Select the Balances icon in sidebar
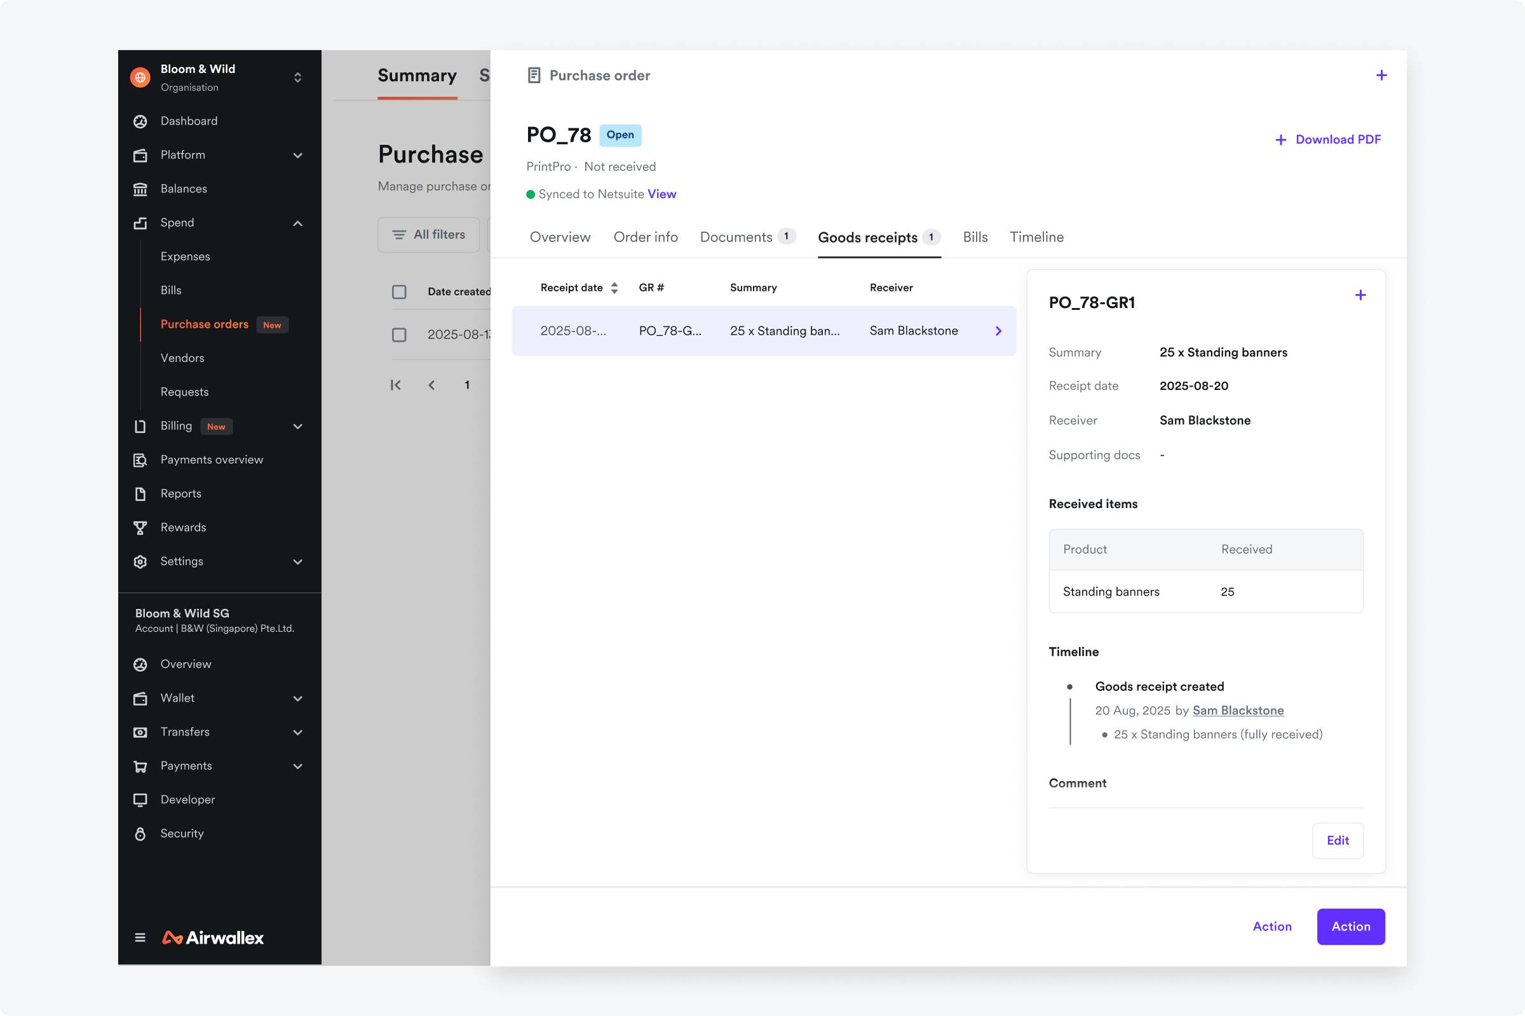The width and height of the screenshot is (1525, 1016). (140, 189)
